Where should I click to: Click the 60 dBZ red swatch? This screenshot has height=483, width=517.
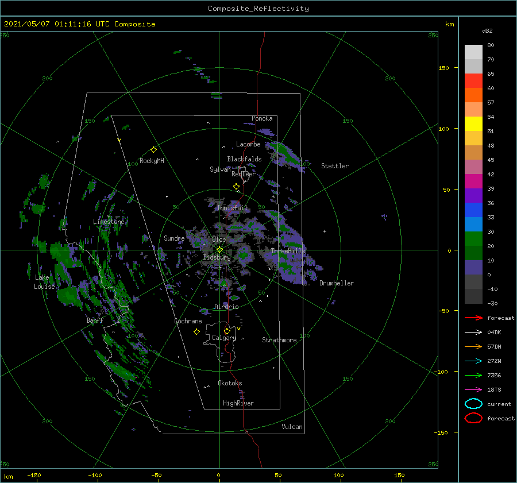click(473, 81)
